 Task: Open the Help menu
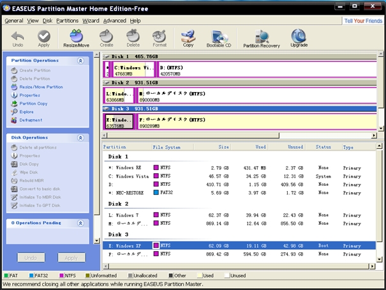click(x=135, y=20)
